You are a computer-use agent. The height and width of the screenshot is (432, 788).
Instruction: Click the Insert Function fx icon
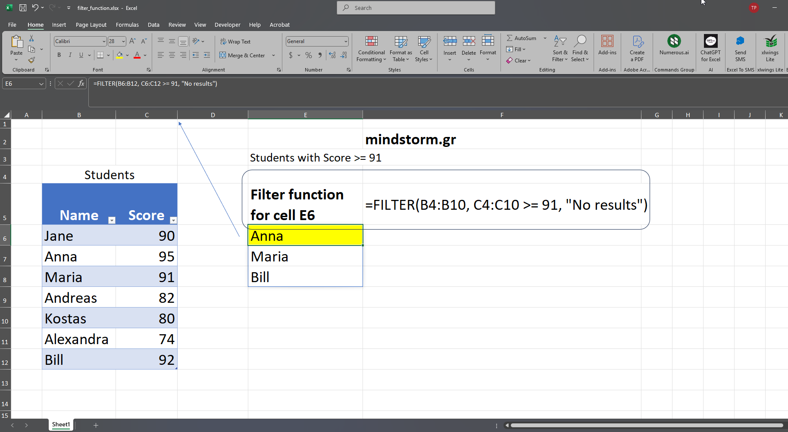point(81,84)
